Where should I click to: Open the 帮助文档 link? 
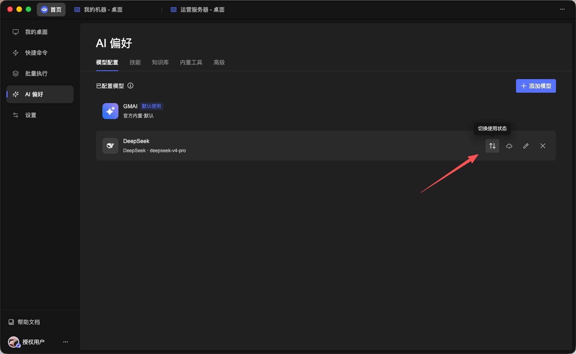(x=24, y=322)
